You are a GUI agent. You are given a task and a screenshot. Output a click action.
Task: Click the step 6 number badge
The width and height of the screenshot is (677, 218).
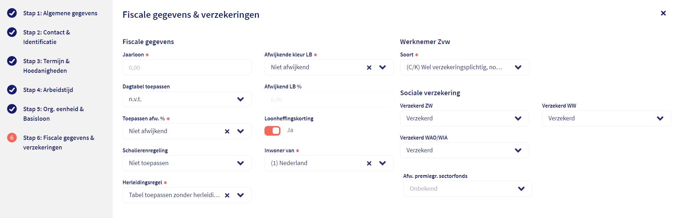12,138
